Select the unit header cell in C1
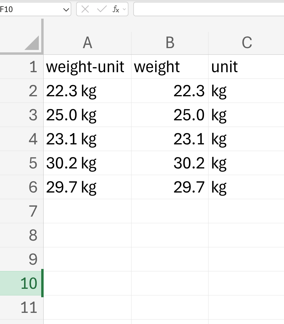This screenshot has height=324, width=284. [x=246, y=67]
